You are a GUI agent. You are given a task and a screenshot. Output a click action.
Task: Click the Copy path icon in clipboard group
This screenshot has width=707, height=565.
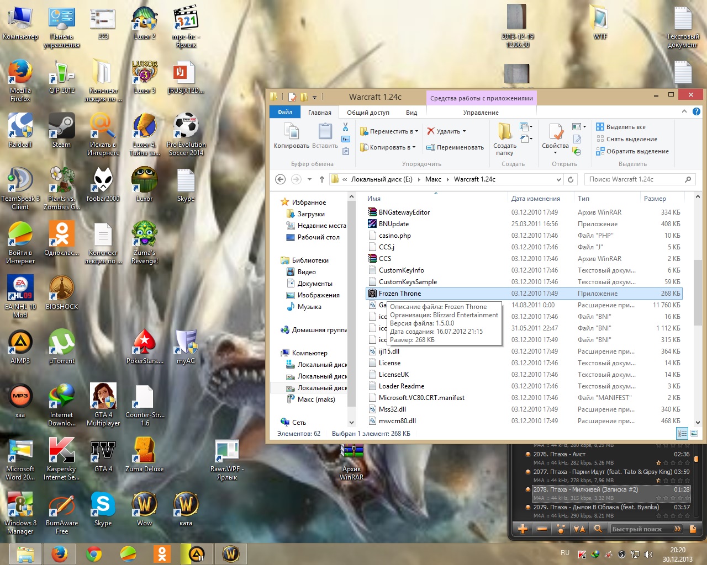pos(346,139)
